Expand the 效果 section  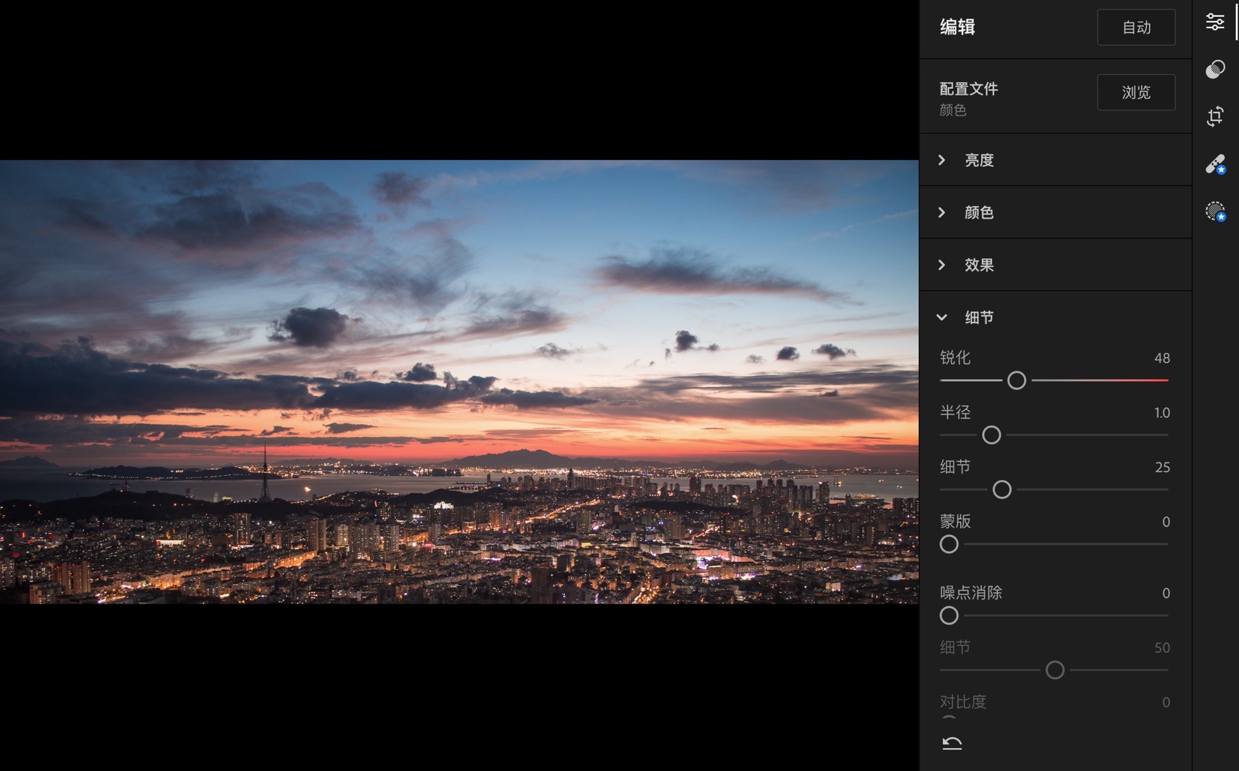click(979, 265)
